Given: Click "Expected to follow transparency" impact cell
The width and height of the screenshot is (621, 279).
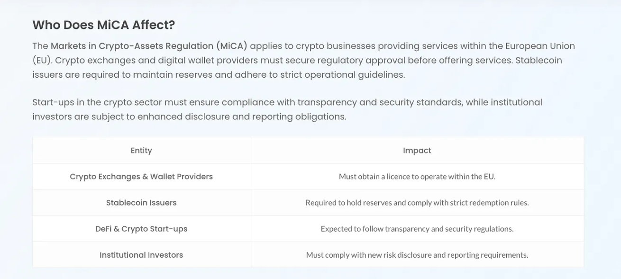Looking at the screenshot, I should [417, 229].
